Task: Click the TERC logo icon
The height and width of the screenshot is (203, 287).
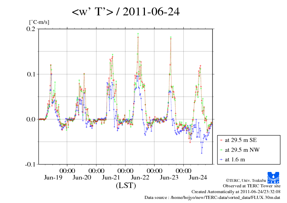Action: click(273, 177)
